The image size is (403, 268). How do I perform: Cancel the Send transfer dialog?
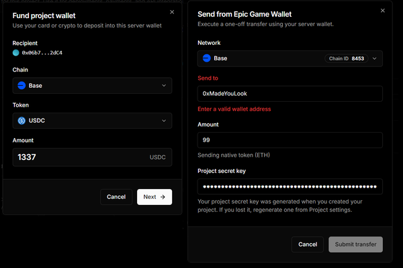[x=308, y=245]
